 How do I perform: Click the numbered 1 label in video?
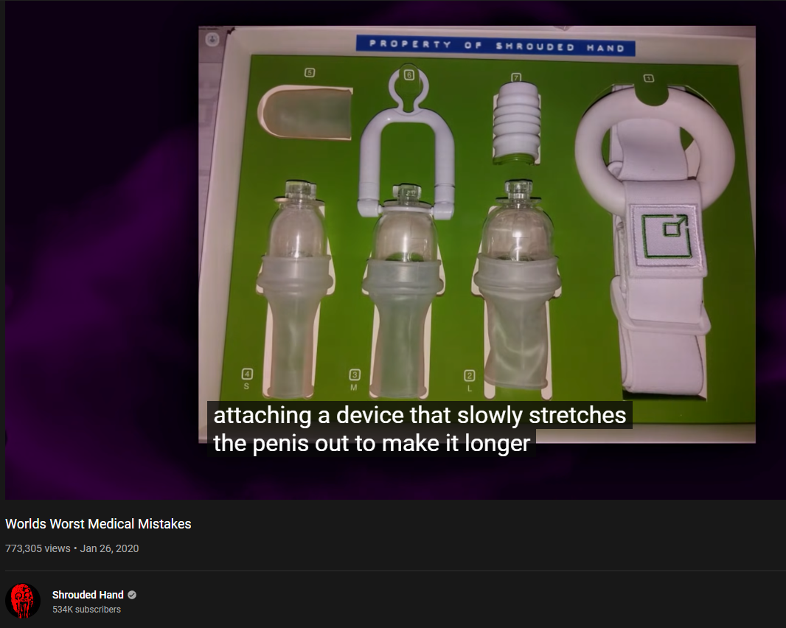point(649,78)
